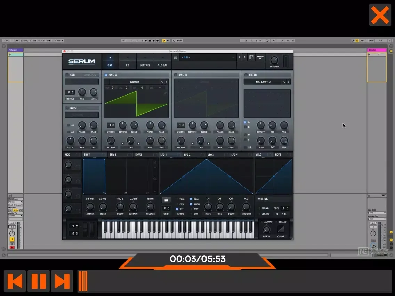
Task: Select the LFO 4 tab
Action: tap(234, 155)
